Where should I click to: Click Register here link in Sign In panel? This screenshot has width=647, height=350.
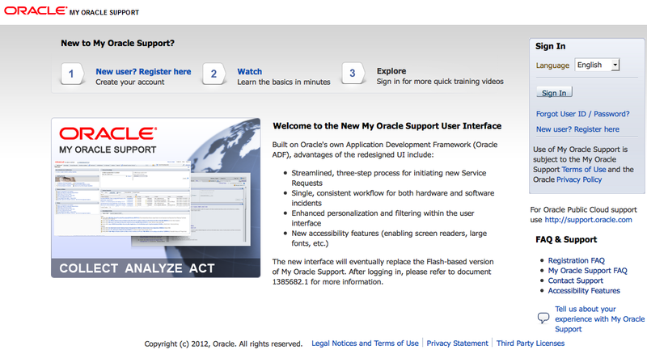577,129
